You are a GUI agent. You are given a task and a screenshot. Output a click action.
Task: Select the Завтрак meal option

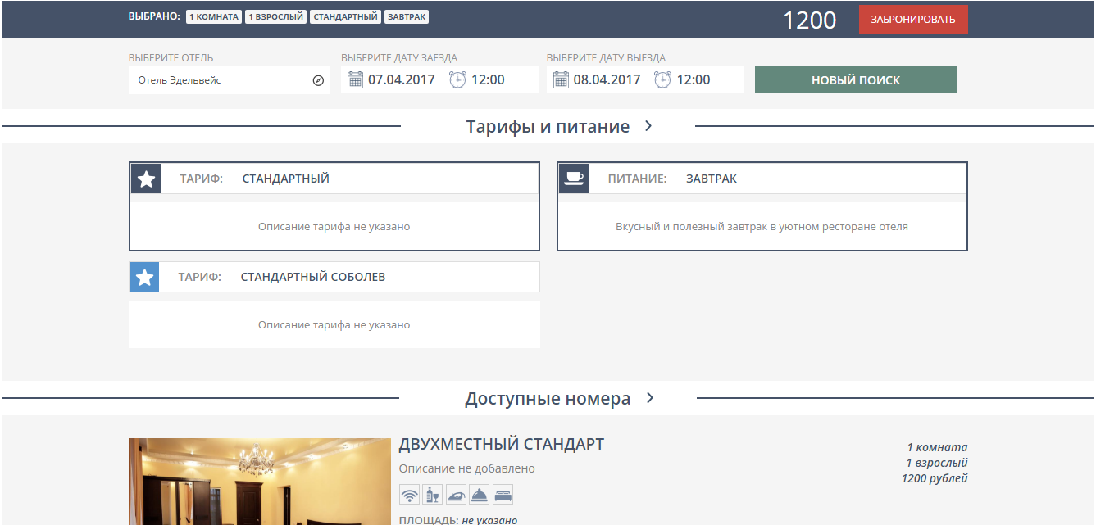pyautogui.click(x=762, y=179)
